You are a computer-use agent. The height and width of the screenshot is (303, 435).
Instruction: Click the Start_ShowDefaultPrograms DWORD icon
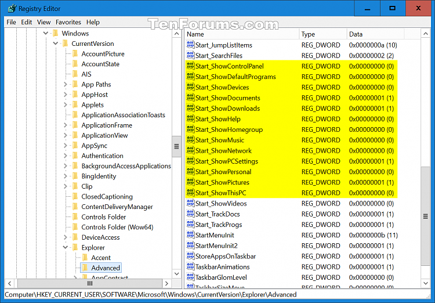pos(190,77)
